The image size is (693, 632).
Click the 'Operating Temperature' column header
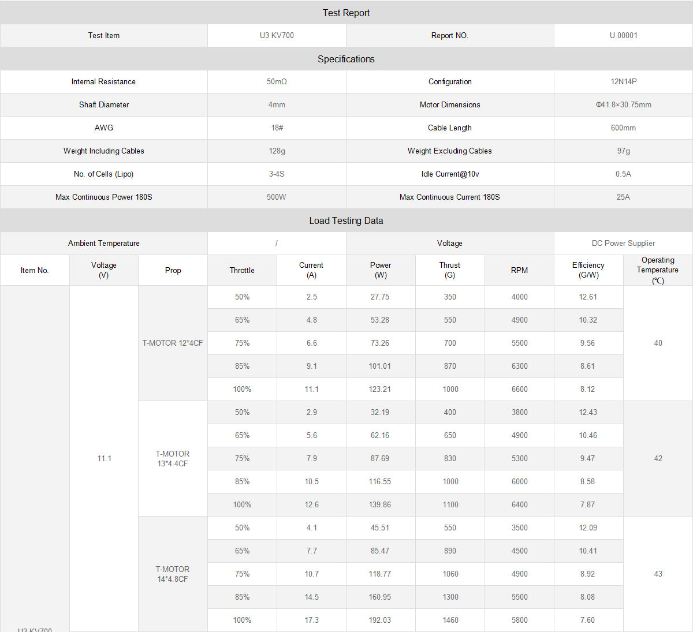click(658, 270)
